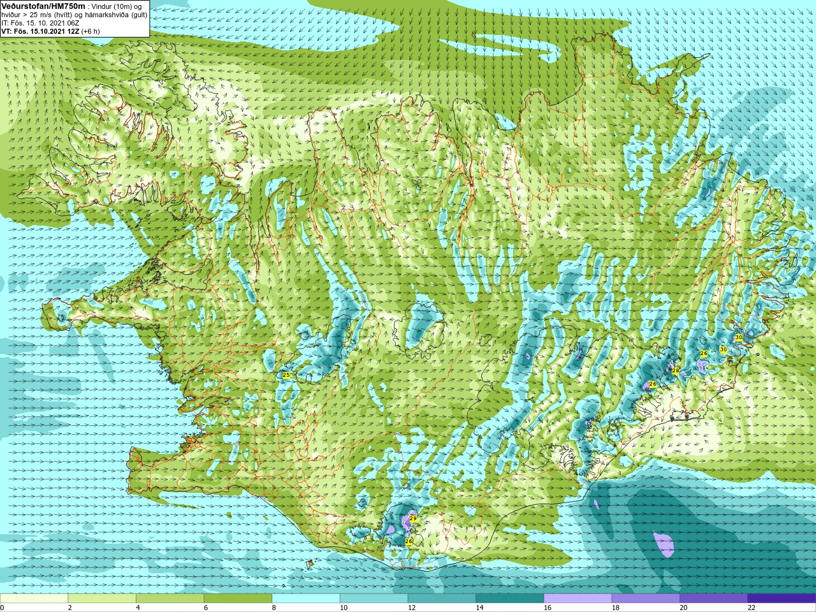
Task: Choose the deep indigo 22+ m/s legend swatch
Action: (782, 599)
